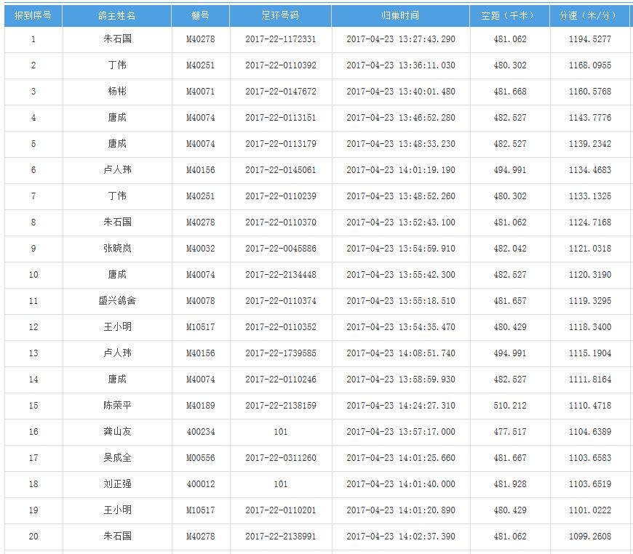Click the 报到序号 column header
Image resolution: width=633 pixels, height=554 pixels.
pos(33,15)
